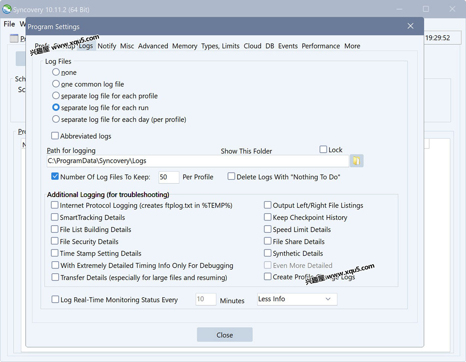Screen dimensions: 466x362
Task: Choose 'separate log file for each run'
Action: coord(56,107)
